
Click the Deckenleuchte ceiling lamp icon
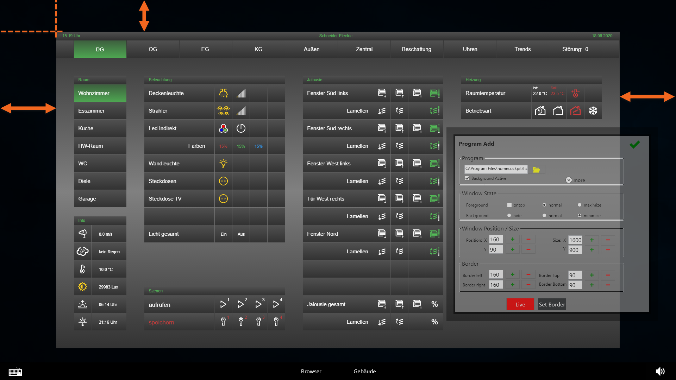(223, 93)
